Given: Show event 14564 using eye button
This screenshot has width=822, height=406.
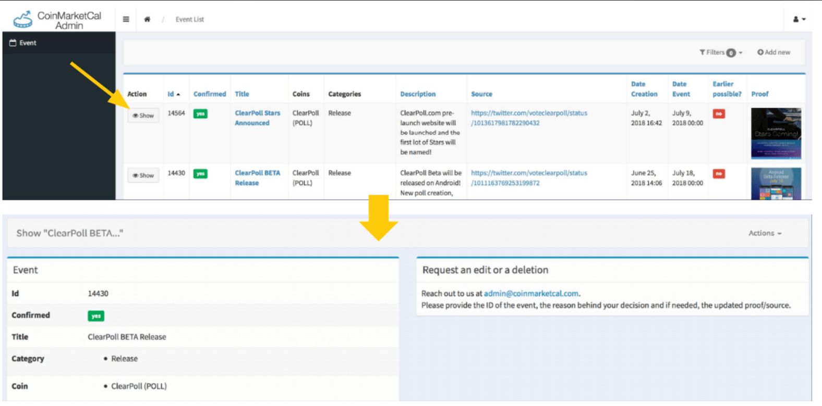Looking at the screenshot, I should (143, 116).
